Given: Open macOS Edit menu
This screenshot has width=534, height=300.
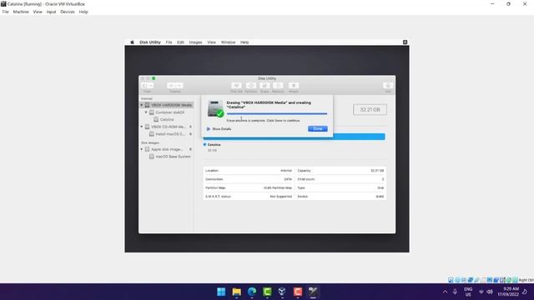Looking at the screenshot, I should (x=180, y=42).
